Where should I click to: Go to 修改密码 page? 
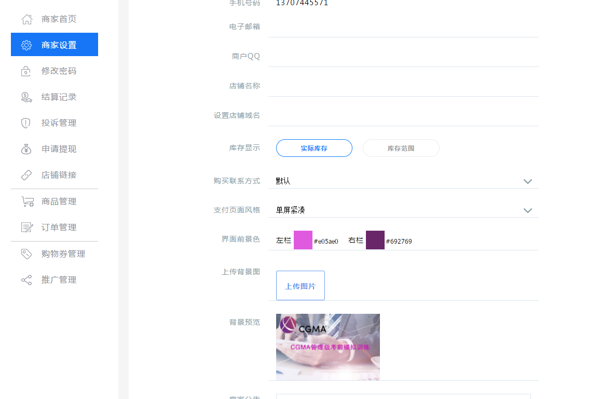[x=54, y=71]
